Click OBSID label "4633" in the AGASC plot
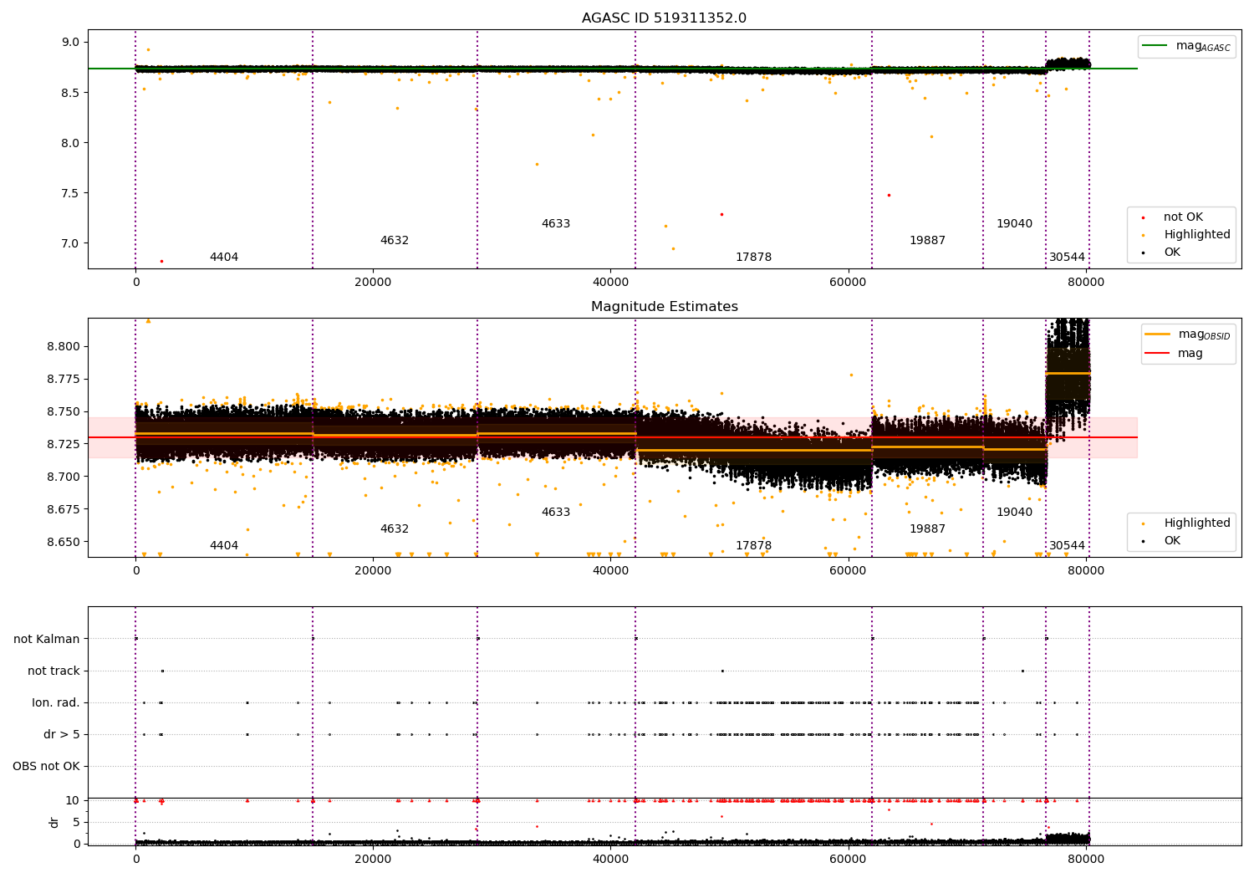The height and width of the screenshot is (878, 1254). click(556, 224)
